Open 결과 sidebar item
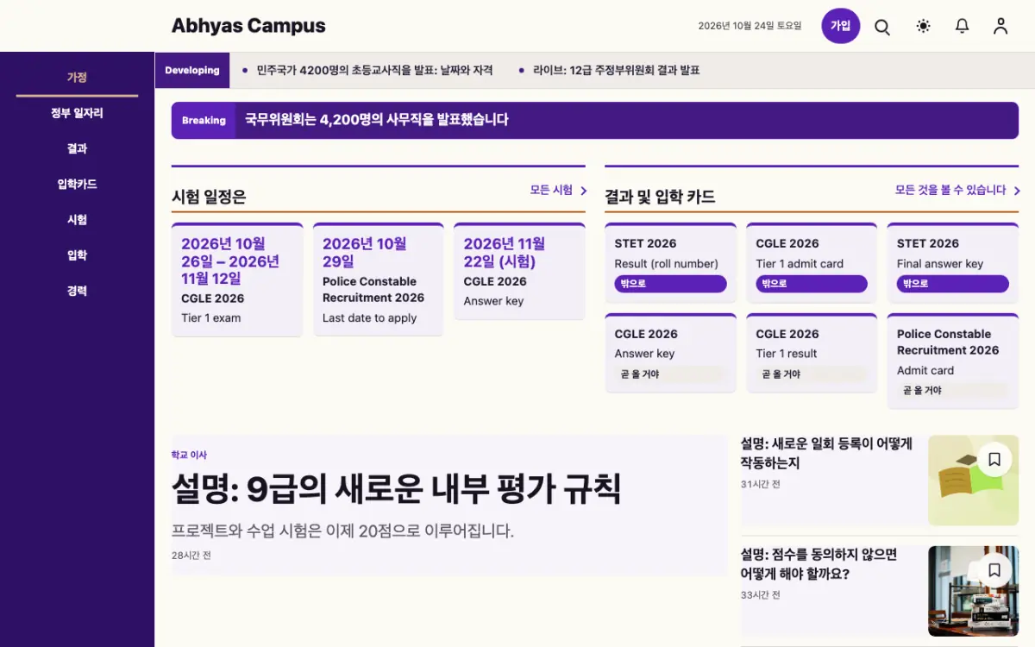This screenshot has height=647, width=1035. (77, 148)
